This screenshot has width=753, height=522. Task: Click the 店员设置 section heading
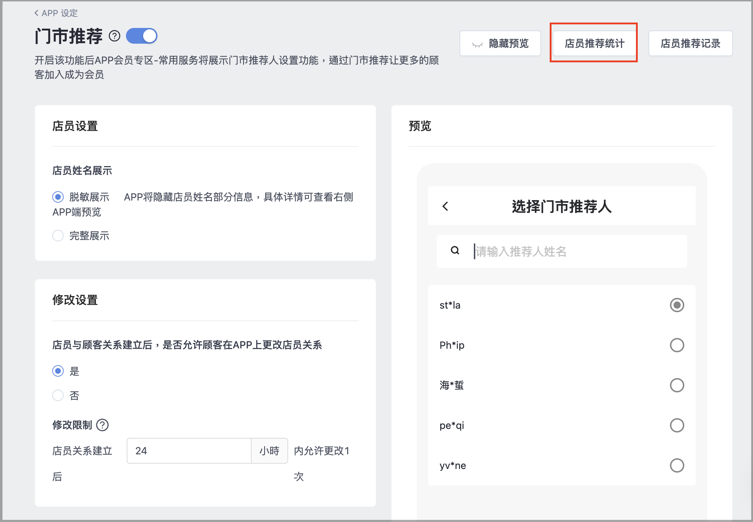[x=75, y=126]
